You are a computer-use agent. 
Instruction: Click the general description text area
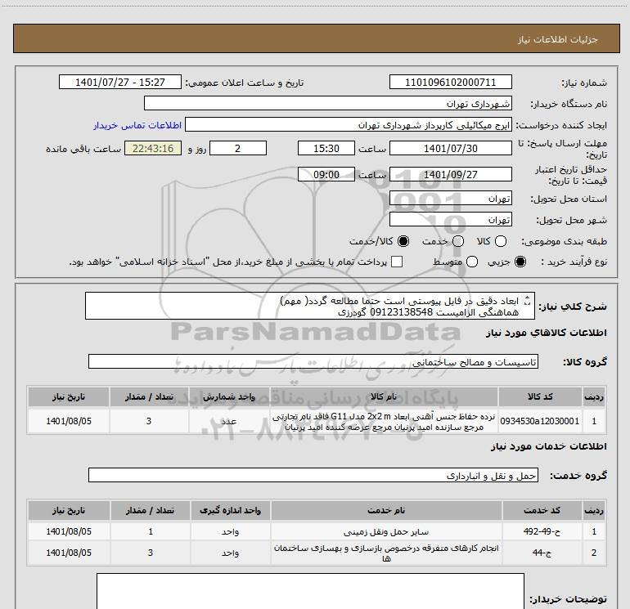(310, 307)
